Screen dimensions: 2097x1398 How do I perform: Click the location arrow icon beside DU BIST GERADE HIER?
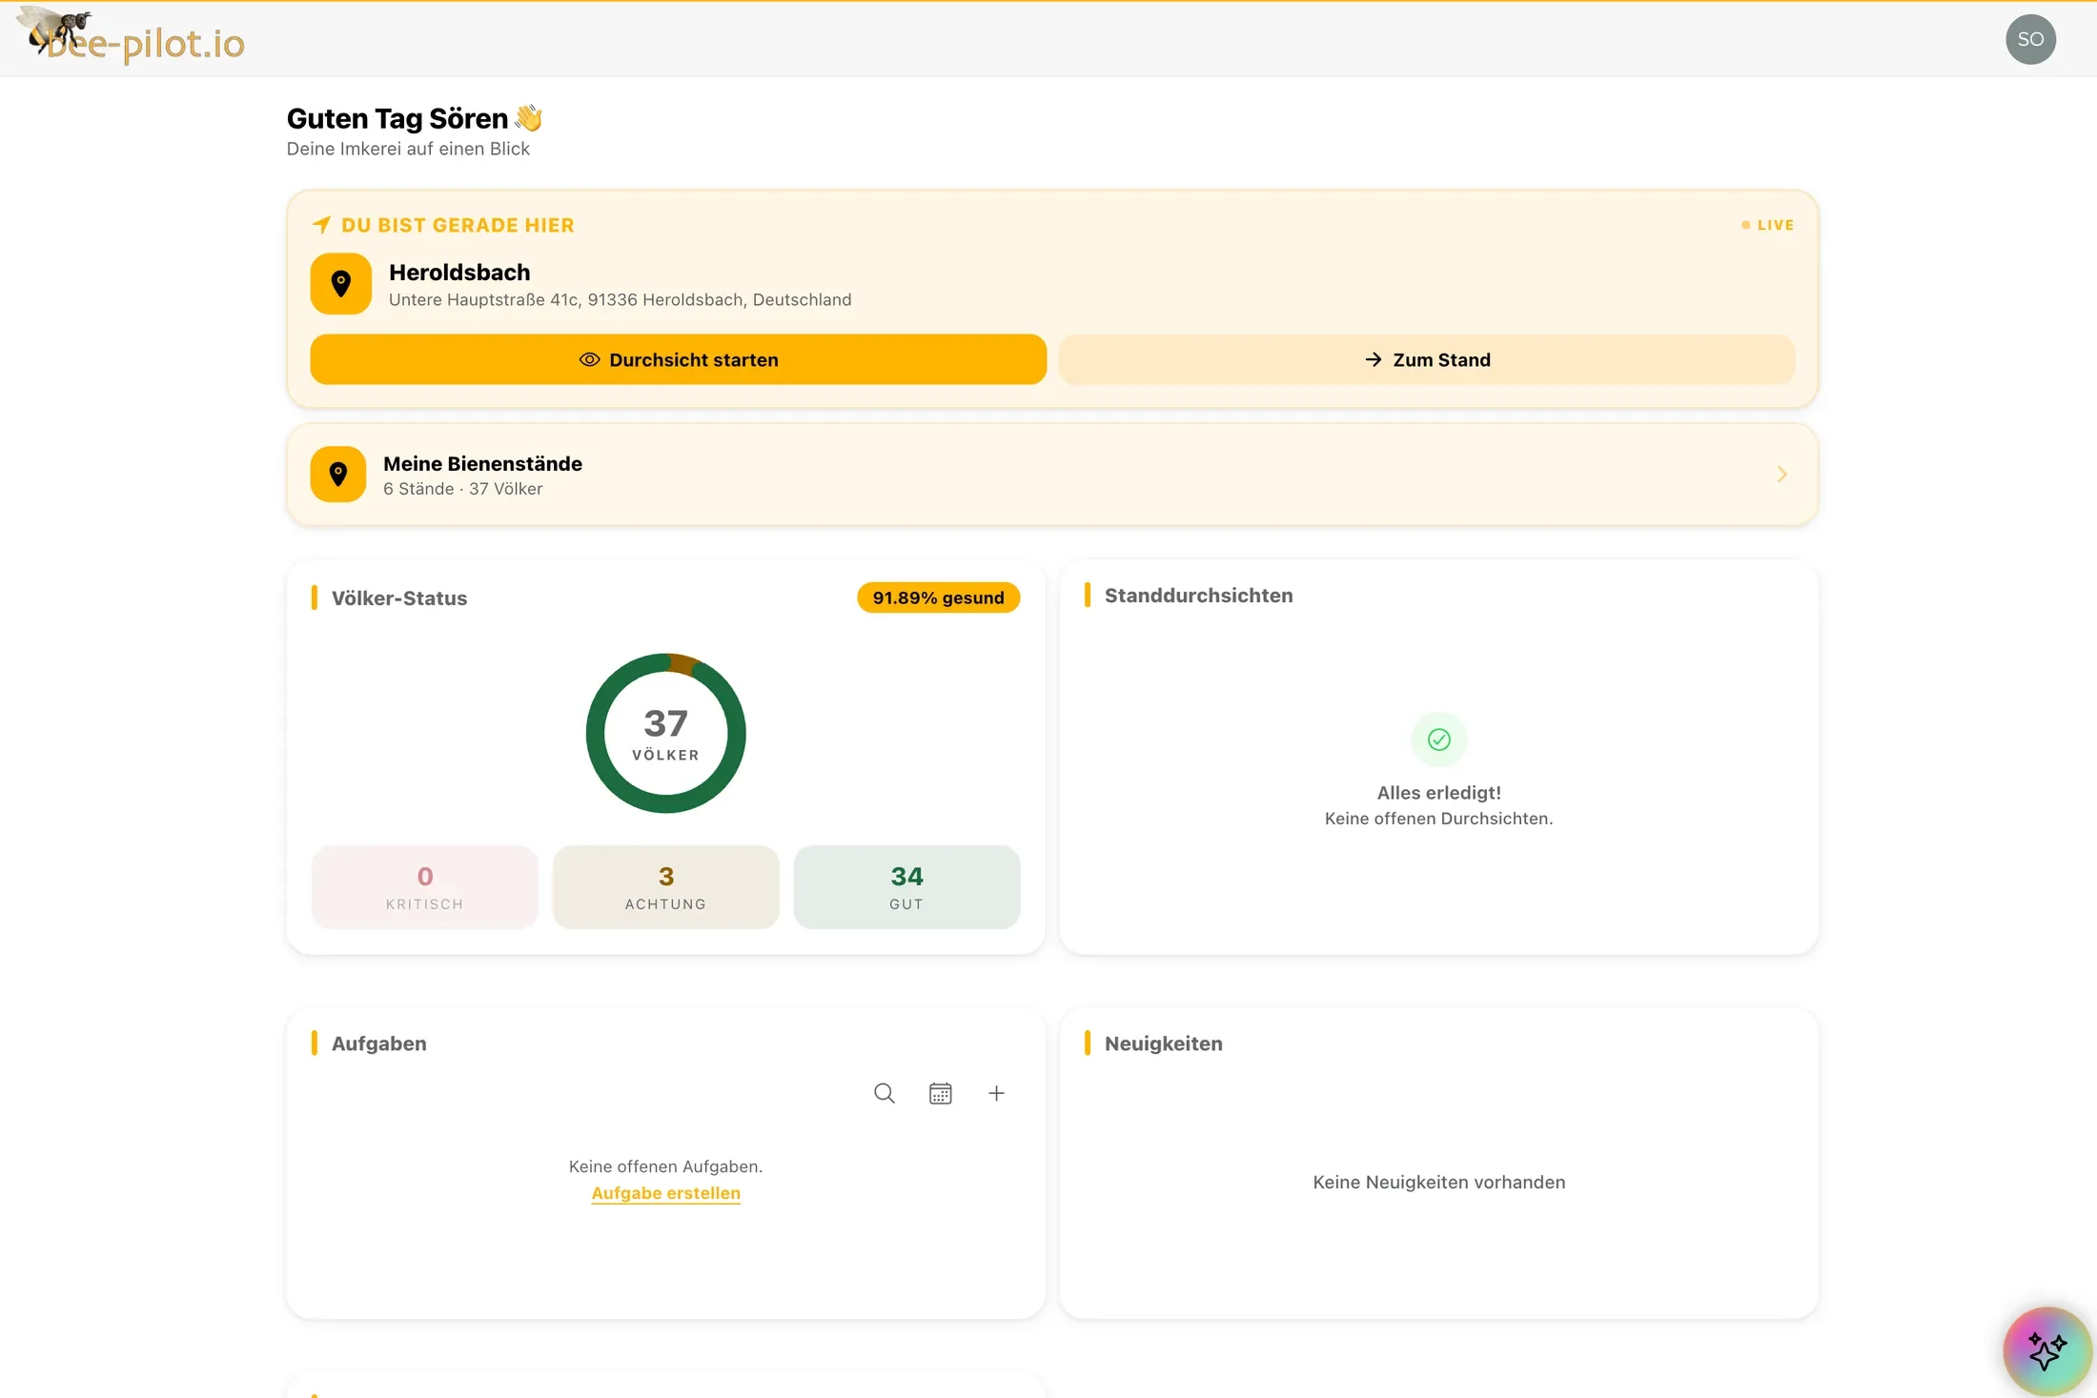click(x=321, y=225)
